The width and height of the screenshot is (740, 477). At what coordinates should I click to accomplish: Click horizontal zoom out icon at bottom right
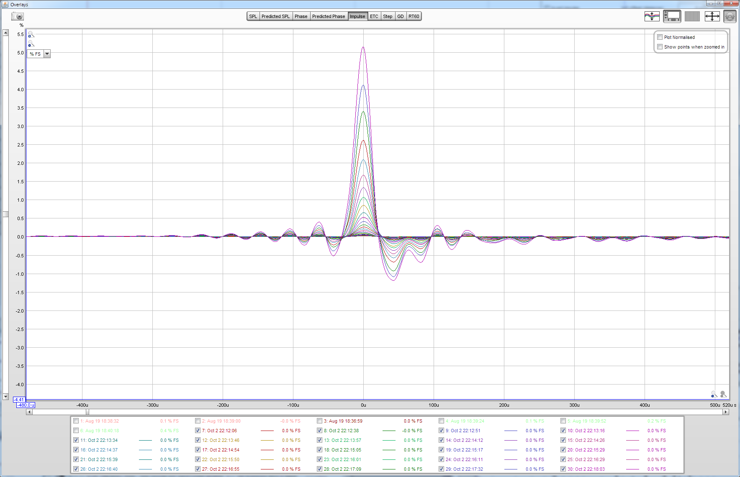click(714, 394)
